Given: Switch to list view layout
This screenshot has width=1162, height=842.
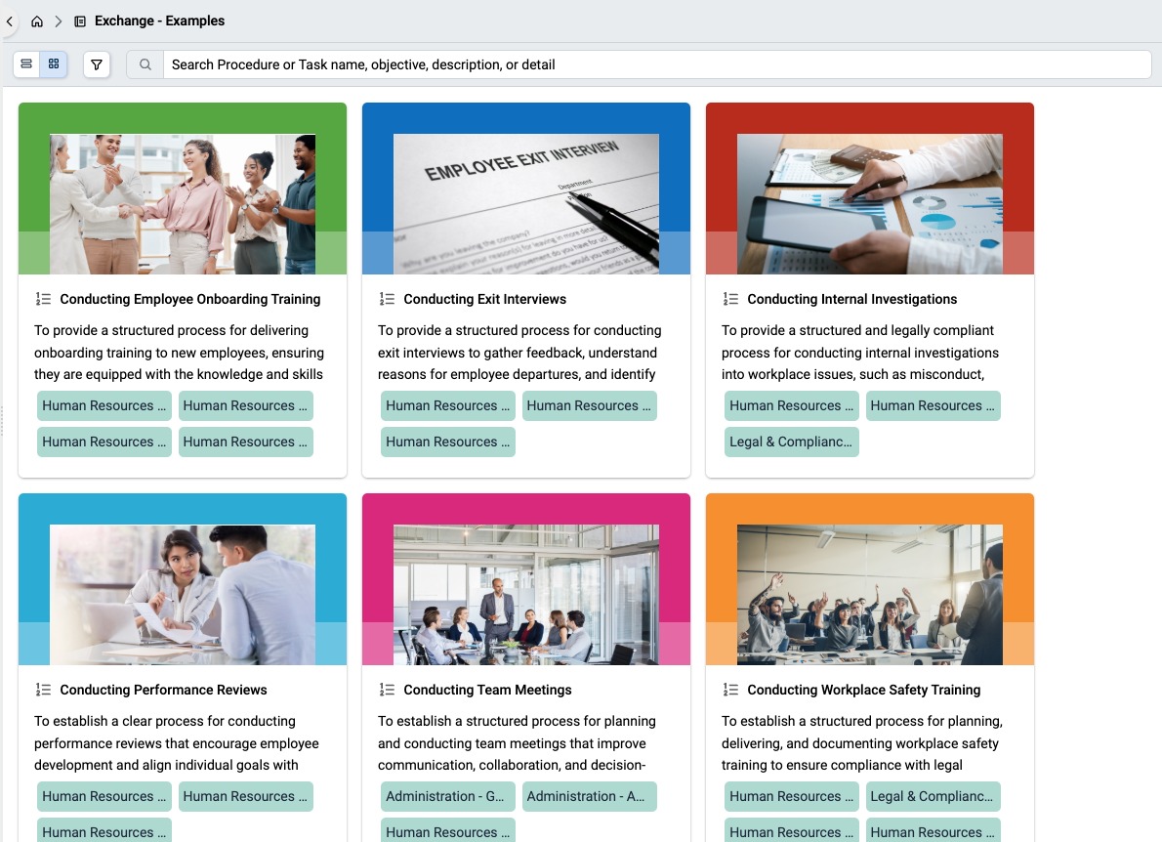Looking at the screenshot, I should [26, 64].
